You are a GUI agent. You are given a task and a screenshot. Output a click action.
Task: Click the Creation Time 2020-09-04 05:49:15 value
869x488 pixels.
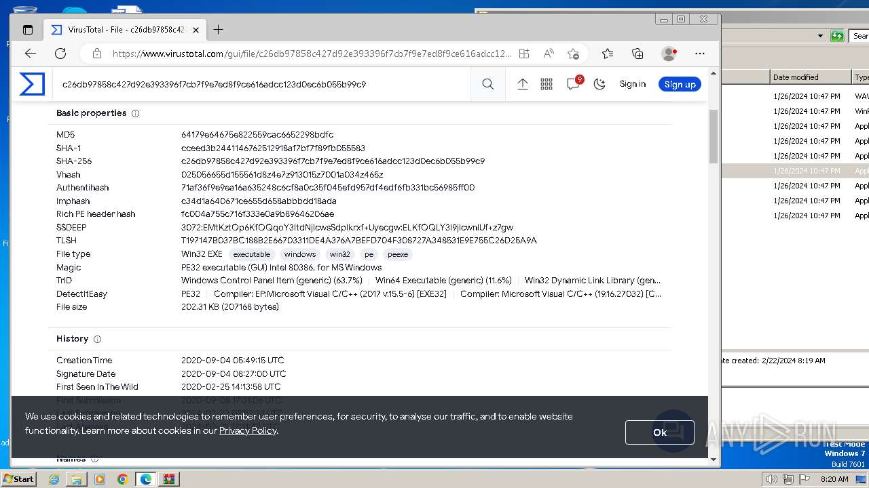coord(232,361)
